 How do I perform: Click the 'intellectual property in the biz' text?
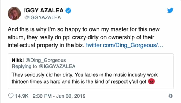coord(46,45)
